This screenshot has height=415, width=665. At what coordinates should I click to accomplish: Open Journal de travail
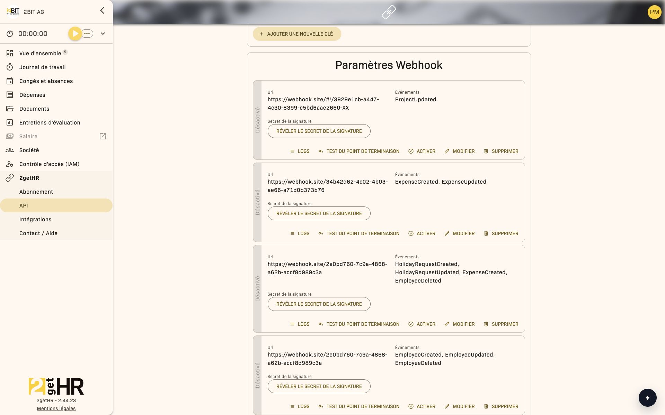pos(56,67)
